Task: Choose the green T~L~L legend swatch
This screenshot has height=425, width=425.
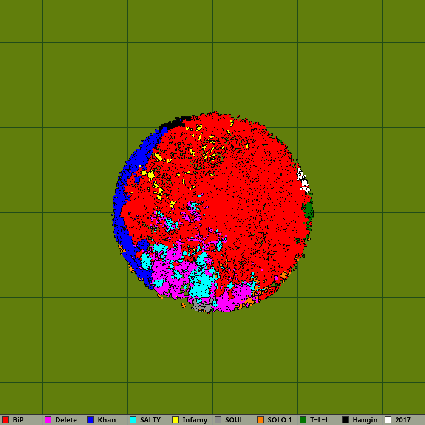Action: 303,420
